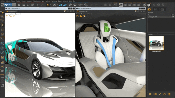The width and height of the screenshot is (175, 98).
Task: Undo with the left arrow icon
Action: [38, 5]
